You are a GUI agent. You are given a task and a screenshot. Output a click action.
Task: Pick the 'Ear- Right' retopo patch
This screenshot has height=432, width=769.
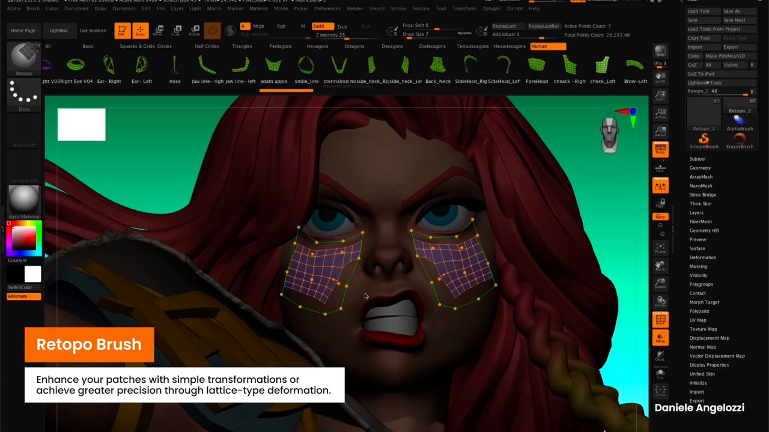coord(109,70)
